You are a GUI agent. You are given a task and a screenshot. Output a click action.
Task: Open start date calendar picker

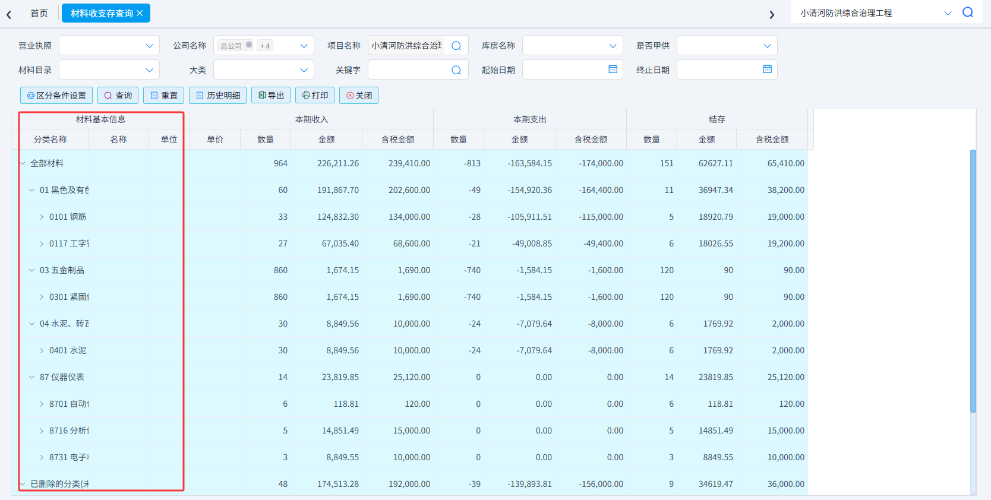(x=613, y=69)
